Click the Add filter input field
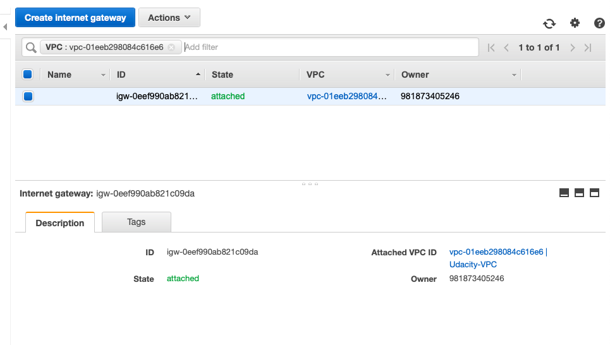610x345 pixels. [x=329, y=47]
